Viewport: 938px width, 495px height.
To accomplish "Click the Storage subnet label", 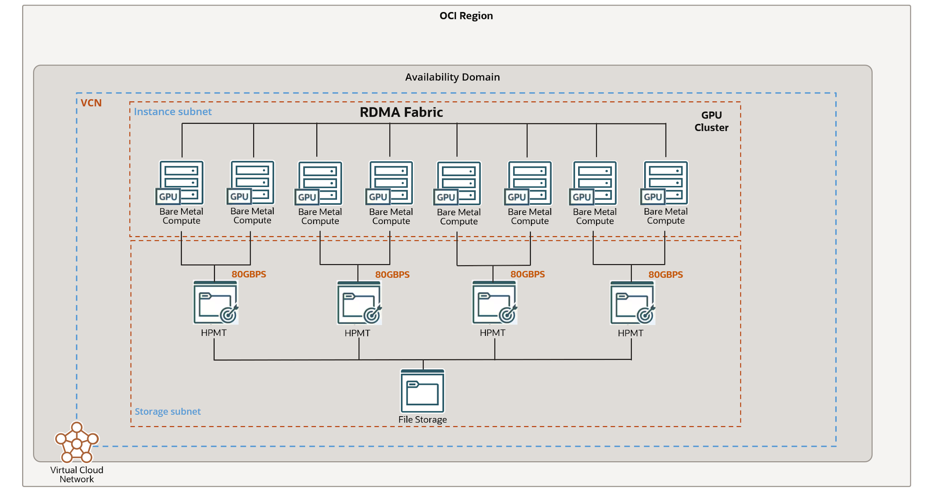I will click(167, 411).
